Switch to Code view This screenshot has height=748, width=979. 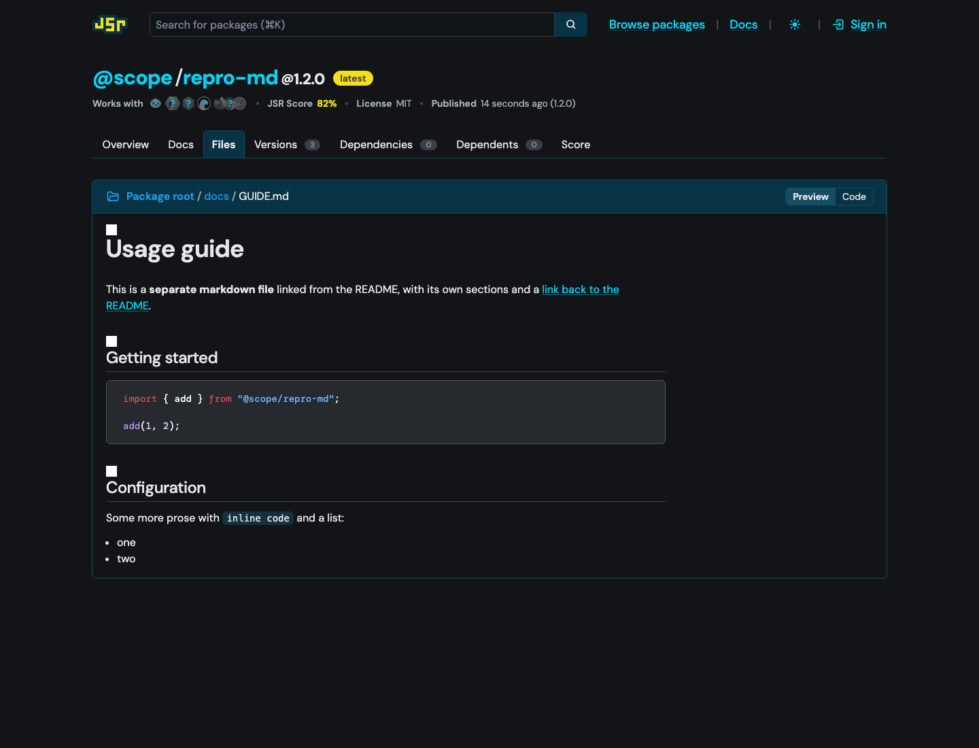click(854, 197)
